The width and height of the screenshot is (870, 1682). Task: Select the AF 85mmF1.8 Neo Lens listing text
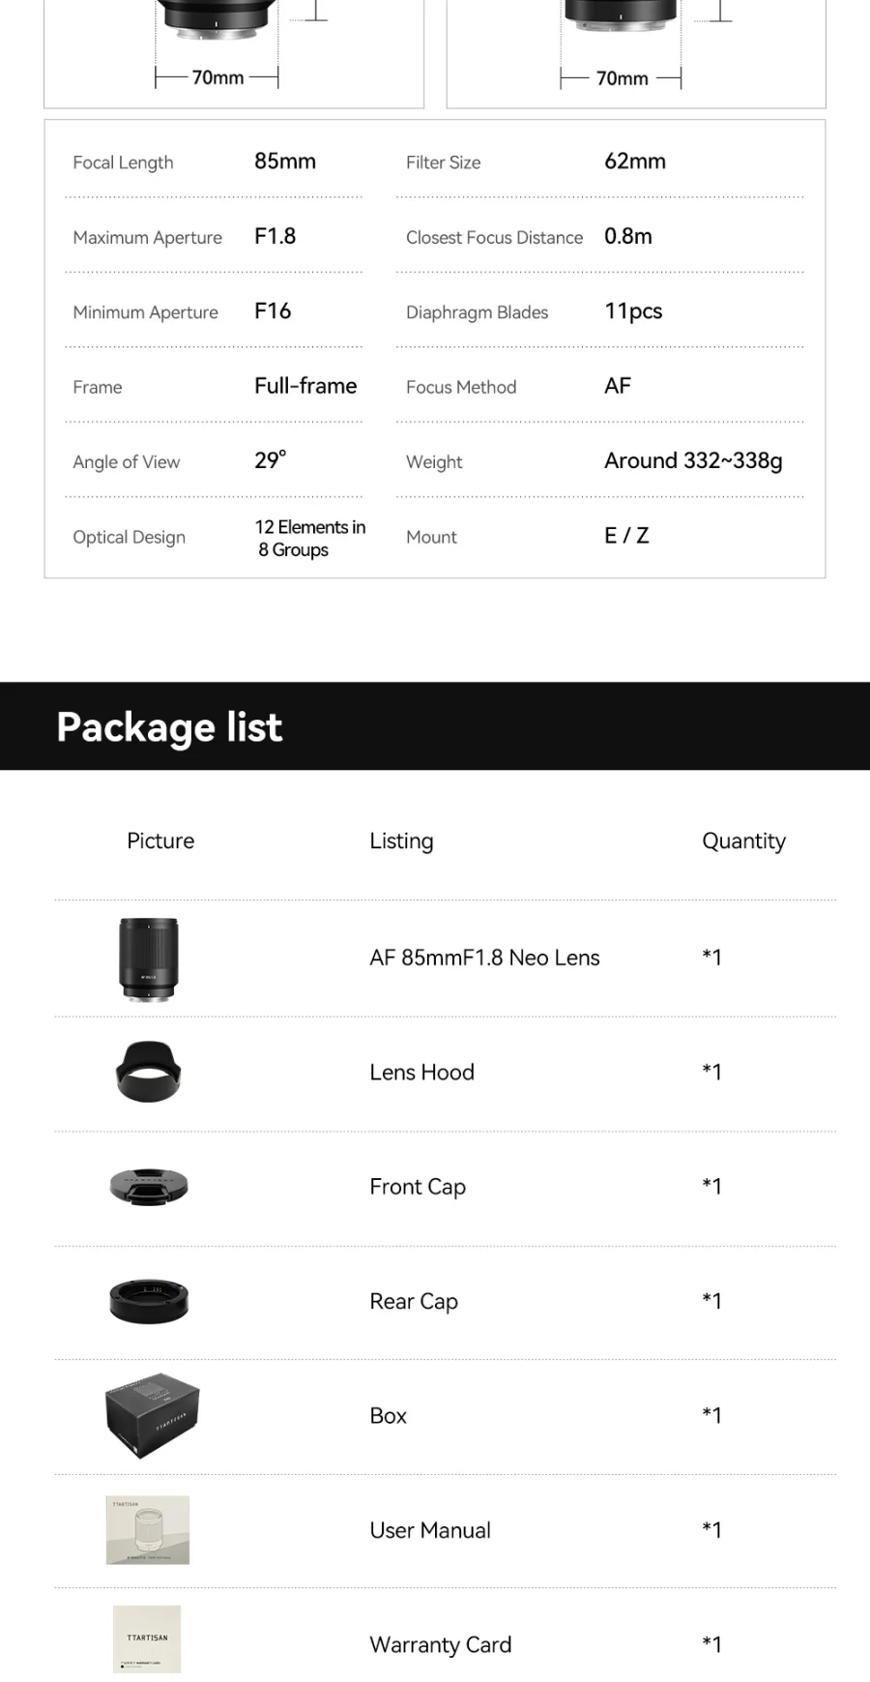tap(484, 958)
